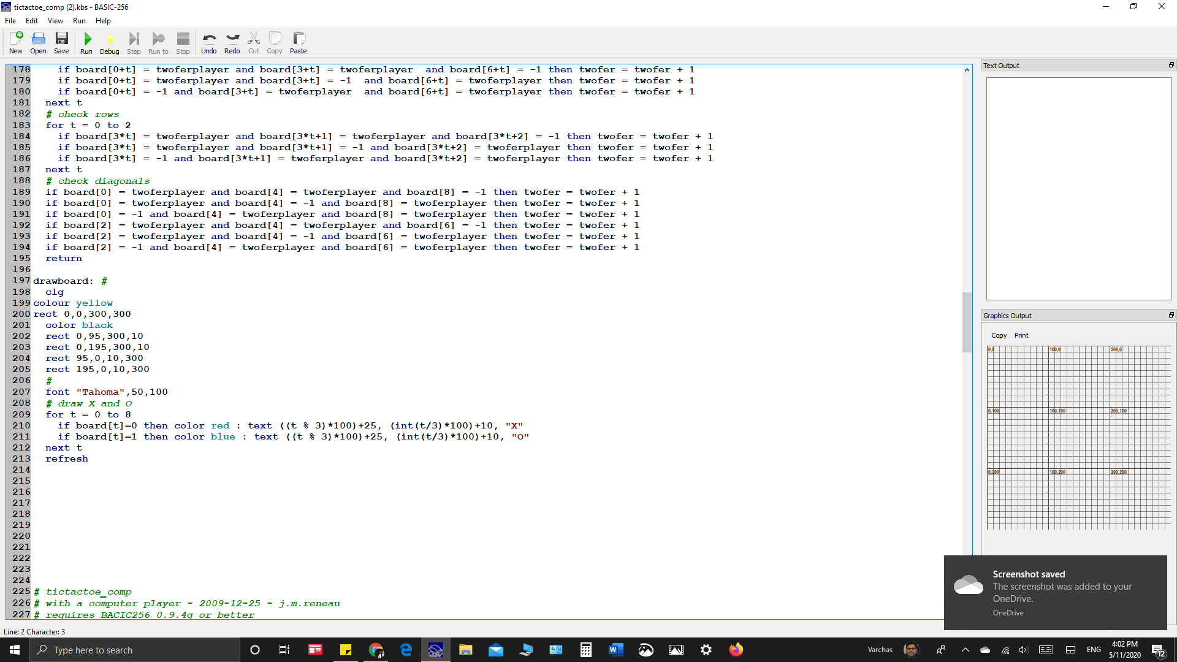Create a new file with New icon
Image resolution: width=1177 pixels, height=662 pixels.
point(16,43)
